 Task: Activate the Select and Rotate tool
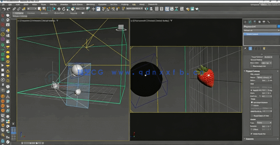click(x=64, y=9)
